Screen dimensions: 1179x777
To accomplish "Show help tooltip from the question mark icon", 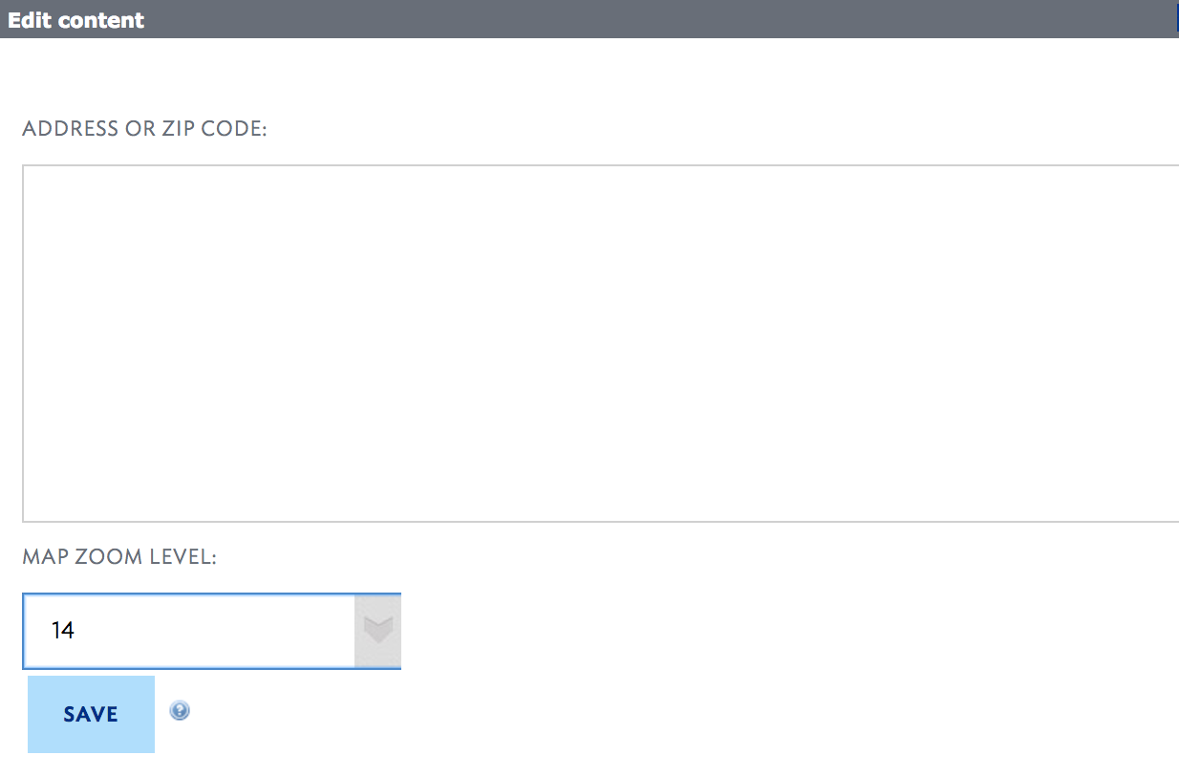I will pyautogui.click(x=180, y=710).
